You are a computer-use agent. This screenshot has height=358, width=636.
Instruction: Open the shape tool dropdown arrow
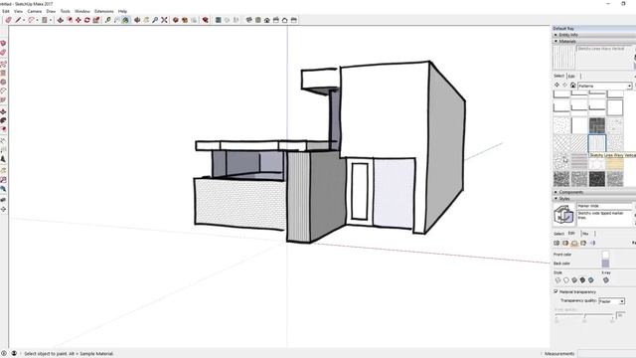[x=51, y=20]
